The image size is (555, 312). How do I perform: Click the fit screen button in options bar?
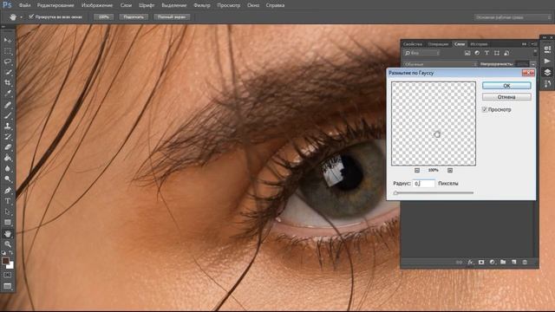(x=134, y=16)
